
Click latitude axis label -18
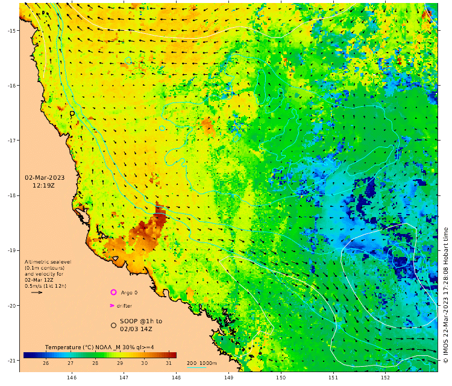(11, 195)
